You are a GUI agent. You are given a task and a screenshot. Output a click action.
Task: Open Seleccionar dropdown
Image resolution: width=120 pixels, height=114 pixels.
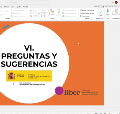pos(85,16)
